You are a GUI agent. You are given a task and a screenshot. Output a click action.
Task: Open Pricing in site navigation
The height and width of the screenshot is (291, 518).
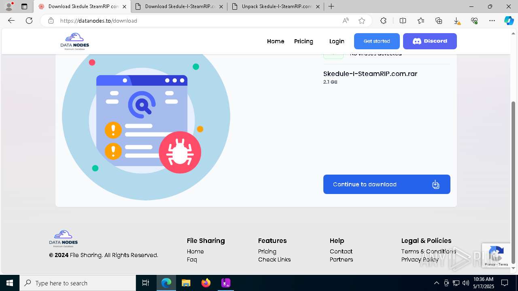pos(304,41)
